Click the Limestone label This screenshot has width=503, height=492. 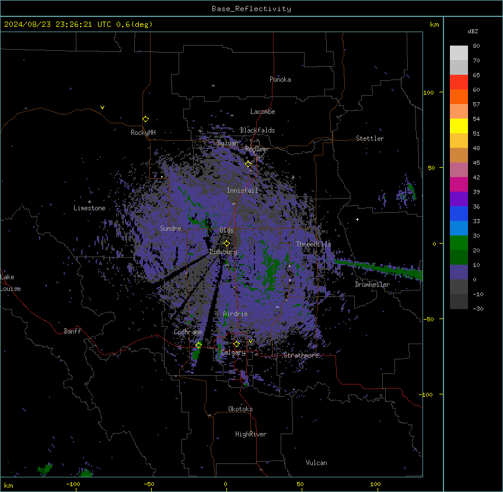tap(89, 208)
